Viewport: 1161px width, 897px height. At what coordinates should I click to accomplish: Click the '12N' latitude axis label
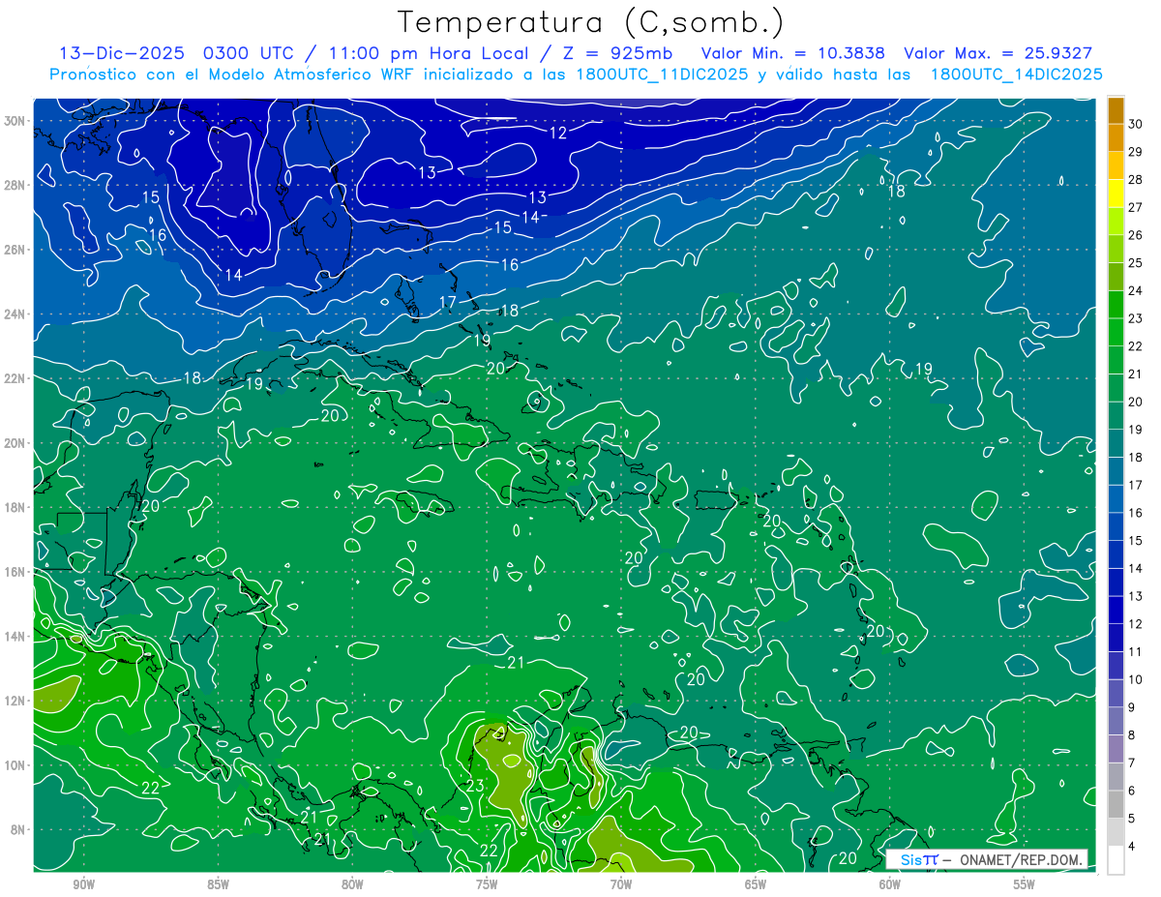(x=15, y=701)
